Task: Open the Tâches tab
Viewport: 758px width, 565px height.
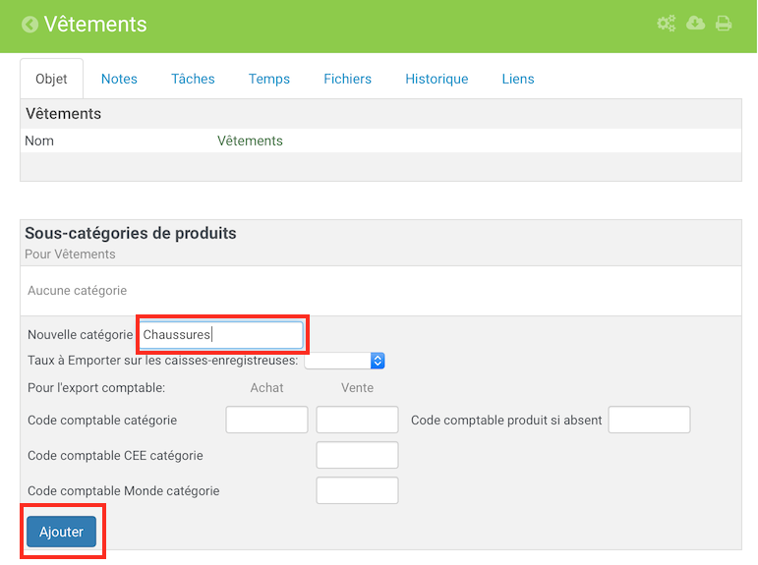Action: 193,79
